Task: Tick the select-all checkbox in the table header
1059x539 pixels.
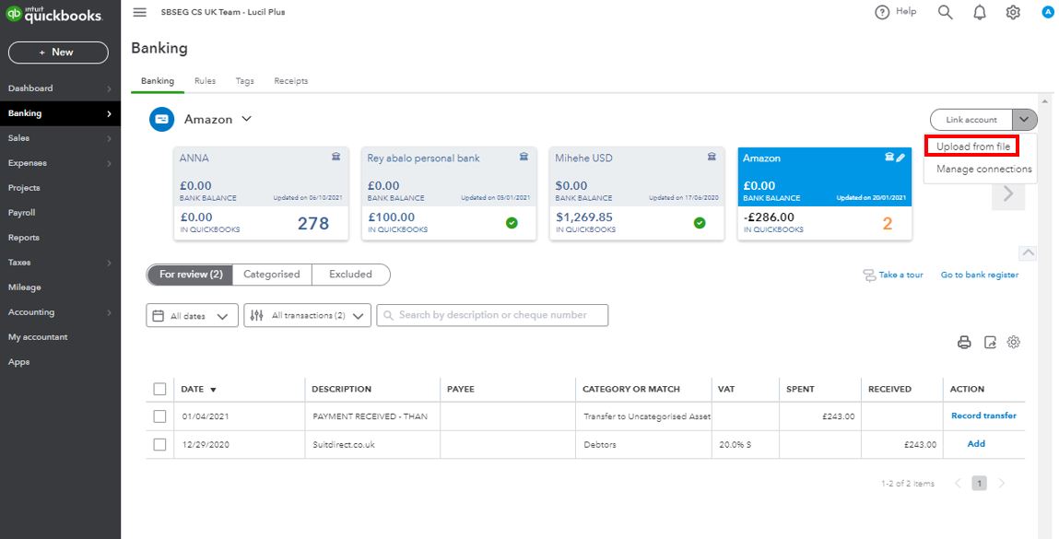Action: (159, 389)
